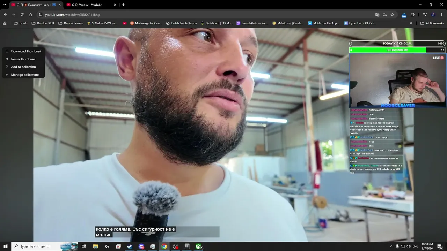Click the green SUBSCRIBERS progress bar
This screenshot has width=447, height=251.
[397, 50]
